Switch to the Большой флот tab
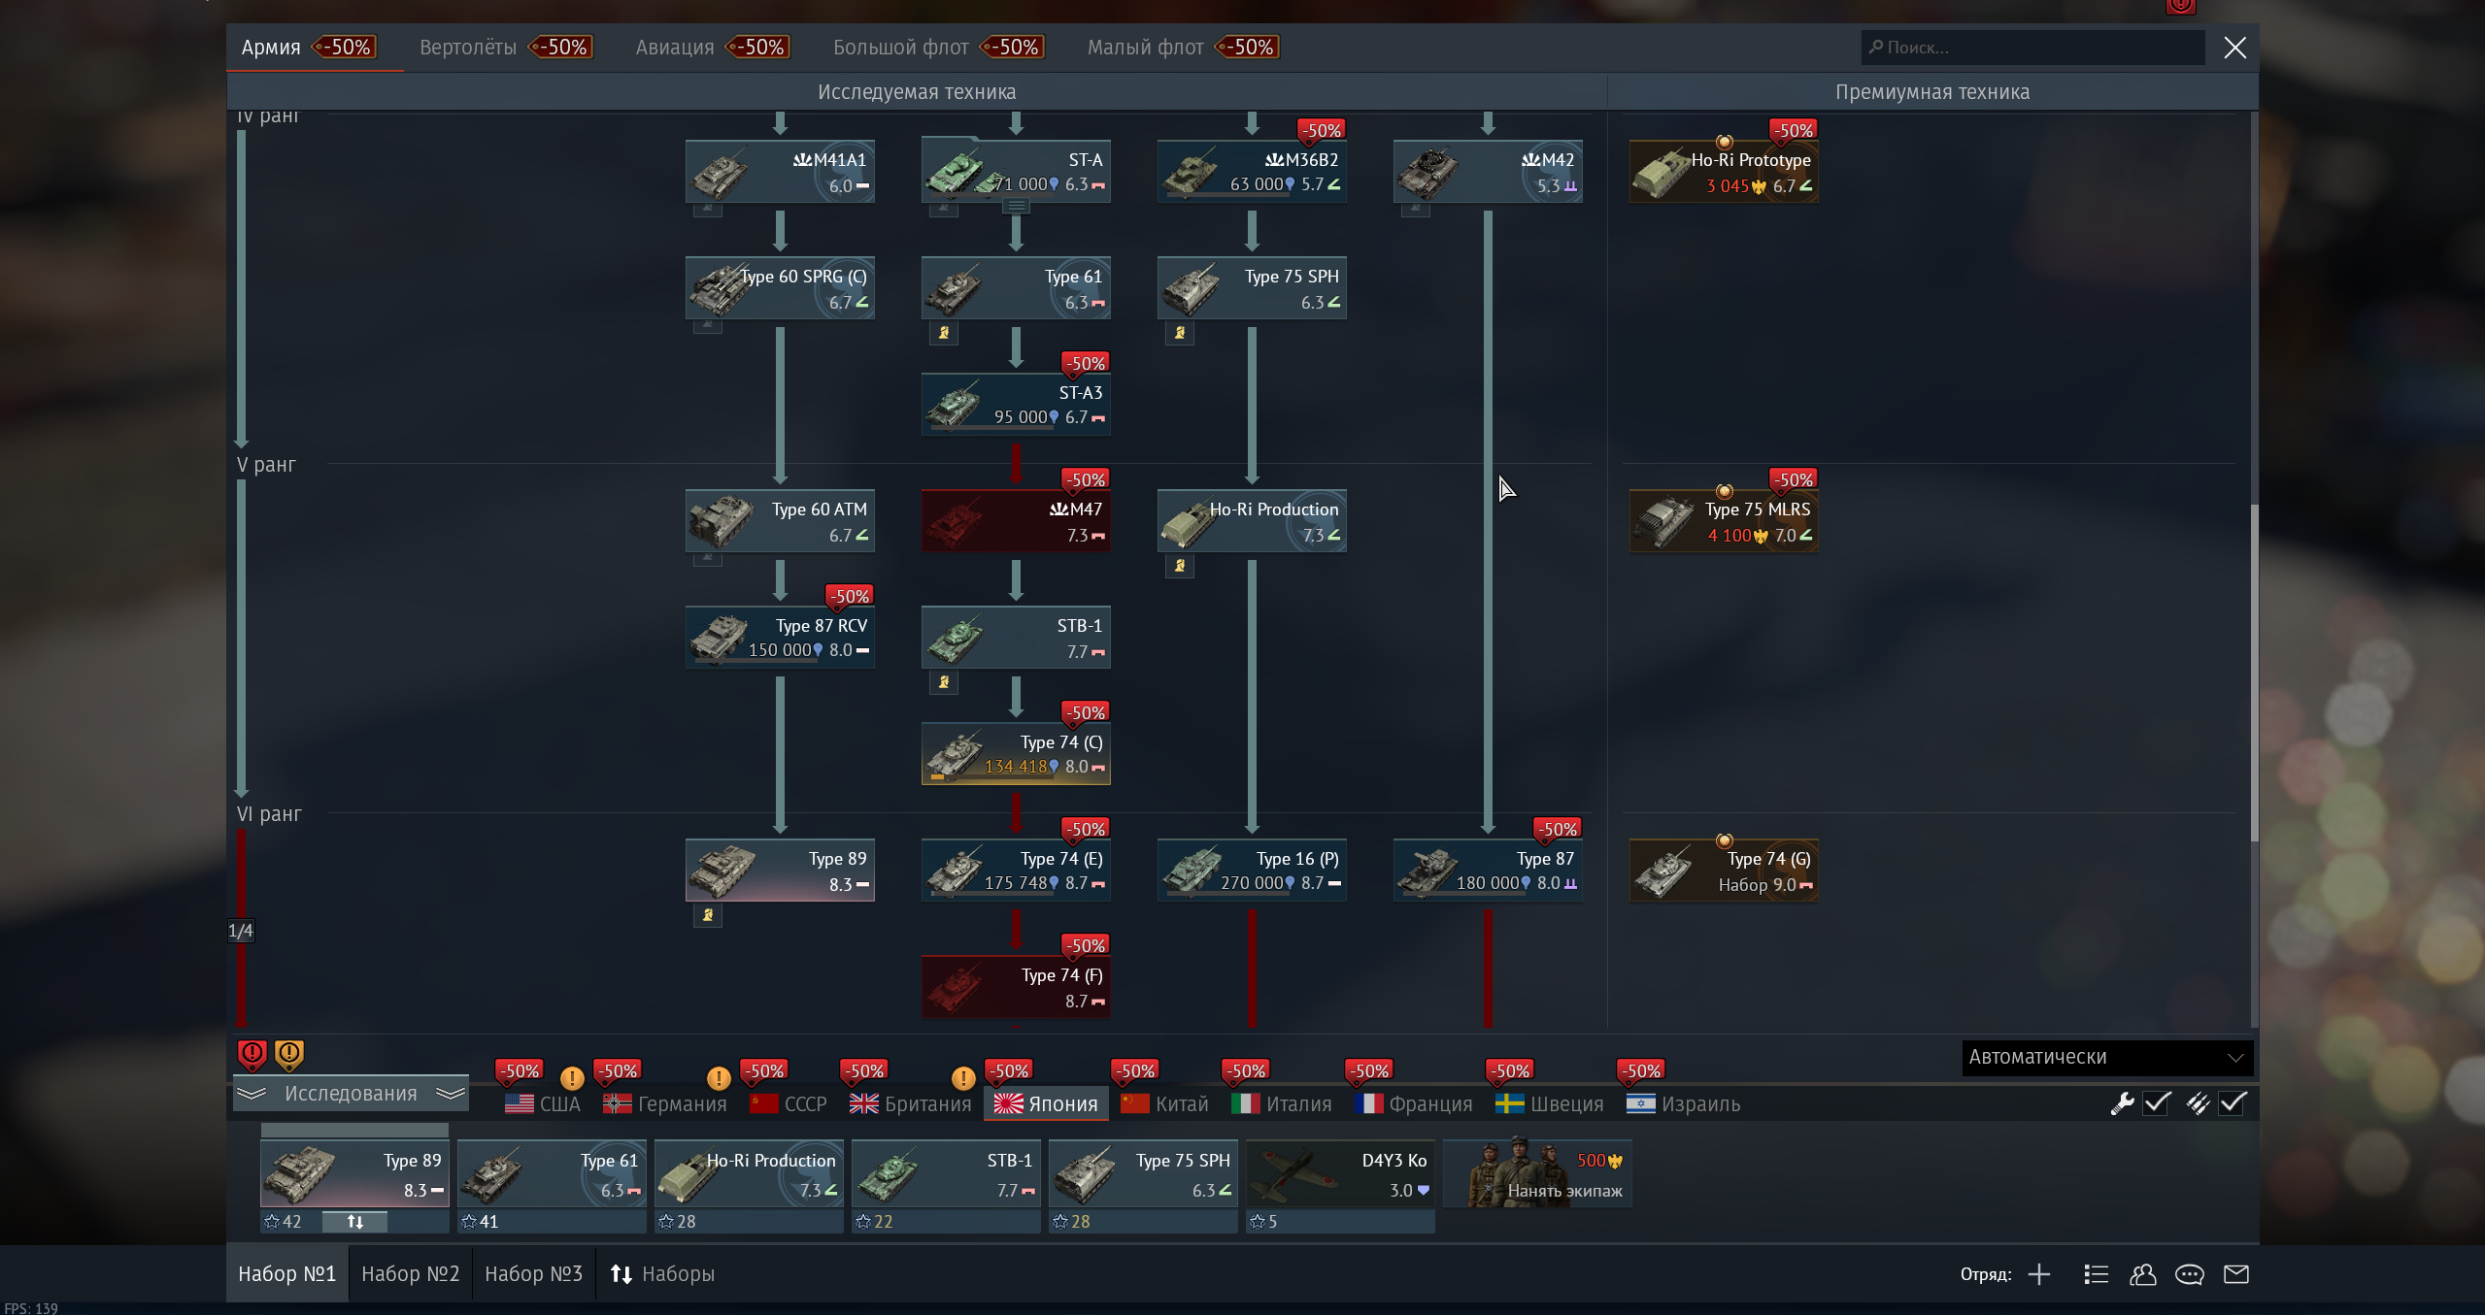 pyautogui.click(x=938, y=47)
